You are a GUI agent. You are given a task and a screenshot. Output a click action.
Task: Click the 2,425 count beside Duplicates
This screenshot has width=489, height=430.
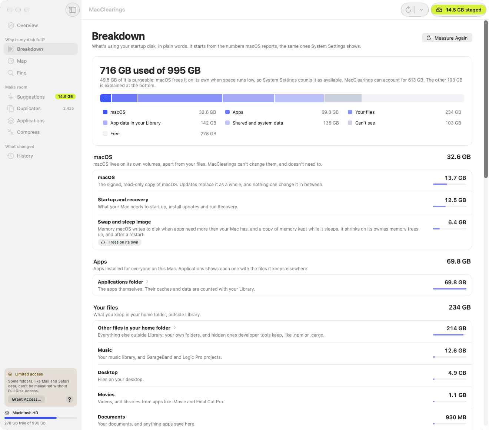[69, 109]
